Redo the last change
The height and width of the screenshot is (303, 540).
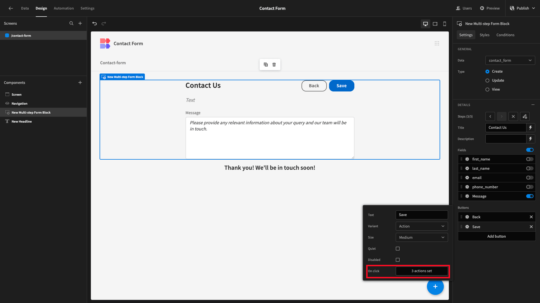104,24
